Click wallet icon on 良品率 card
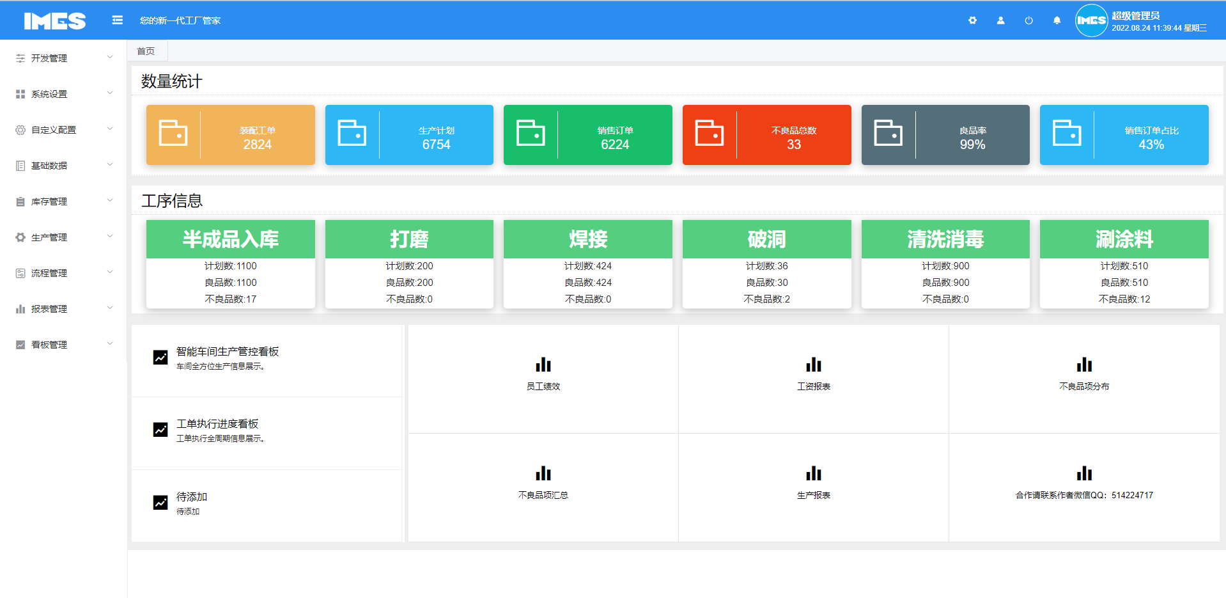Screen dimensions: 1226x598 [x=888, y=133]
